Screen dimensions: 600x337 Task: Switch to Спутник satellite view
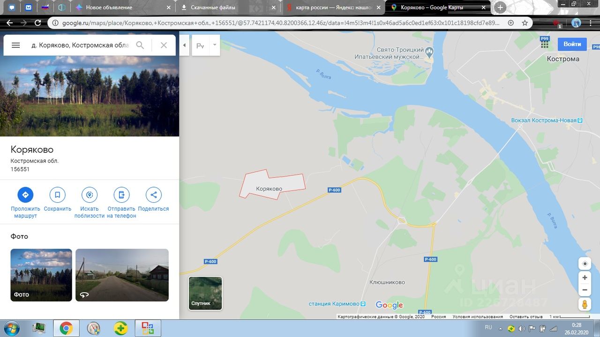(205, 293)
